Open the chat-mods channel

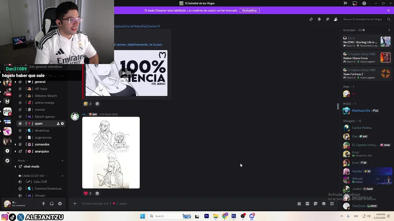point(41,167)
